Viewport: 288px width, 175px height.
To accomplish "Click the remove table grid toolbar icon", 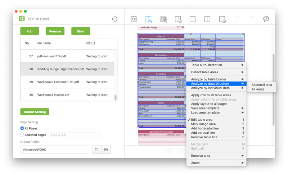I will click(178, 19).
